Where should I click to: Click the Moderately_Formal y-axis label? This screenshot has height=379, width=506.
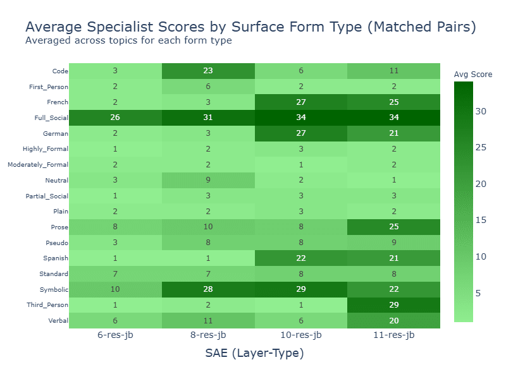point(38,165)
